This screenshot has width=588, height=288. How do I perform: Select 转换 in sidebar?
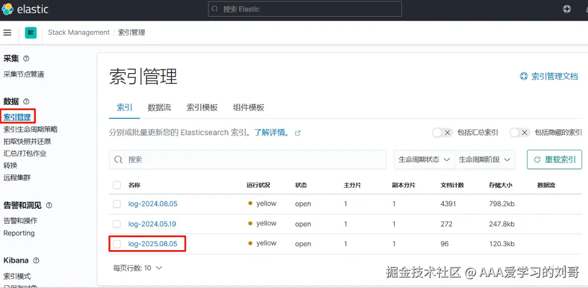[10, 165]
